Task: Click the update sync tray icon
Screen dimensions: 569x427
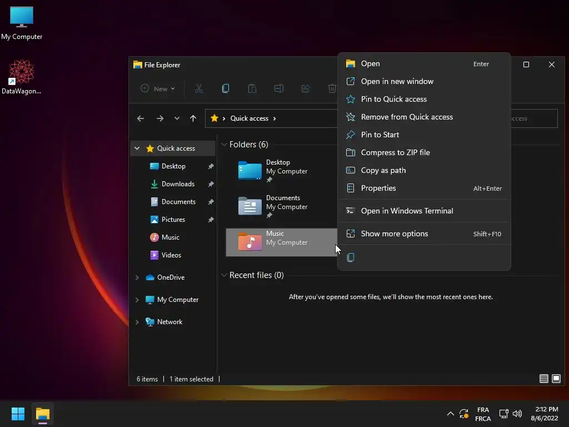Action: click(464, 414)
